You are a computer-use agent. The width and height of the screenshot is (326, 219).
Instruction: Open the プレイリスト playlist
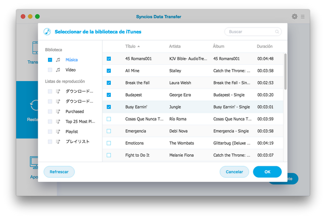coord(78,142)
